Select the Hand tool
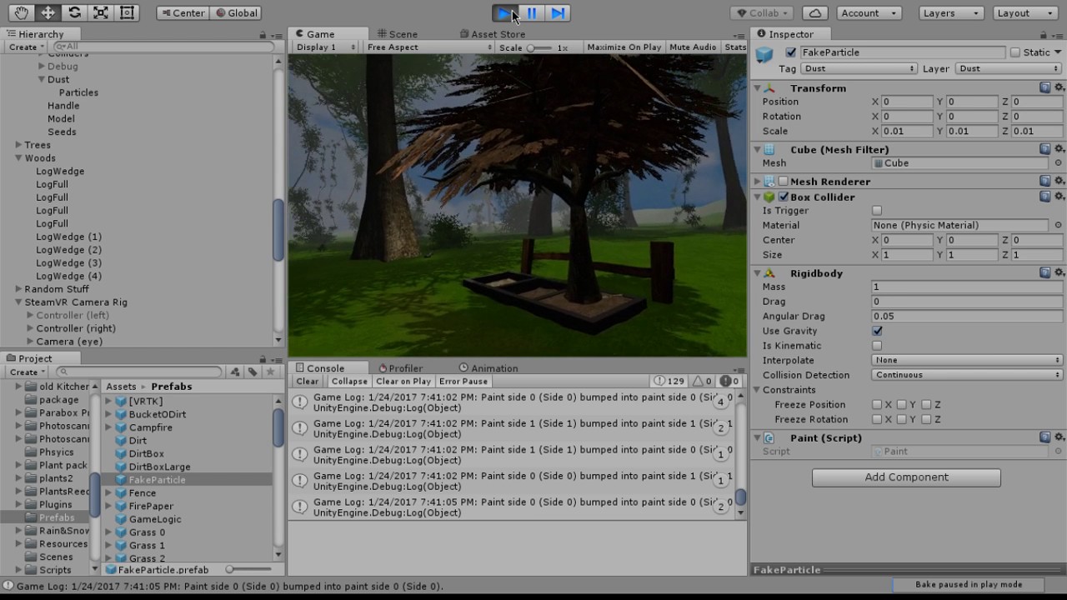The width and height of the screenshot is (1067, 600). (22, 12)
